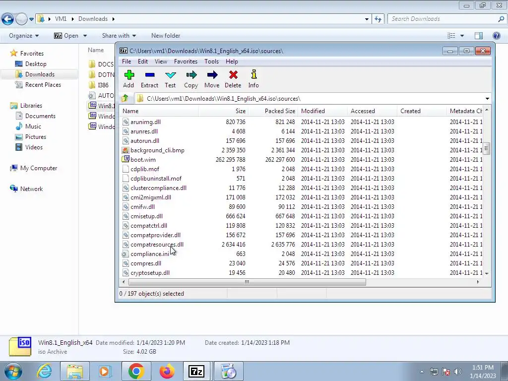Open the Help menu in 7-Zip

[x=232, y=62]
